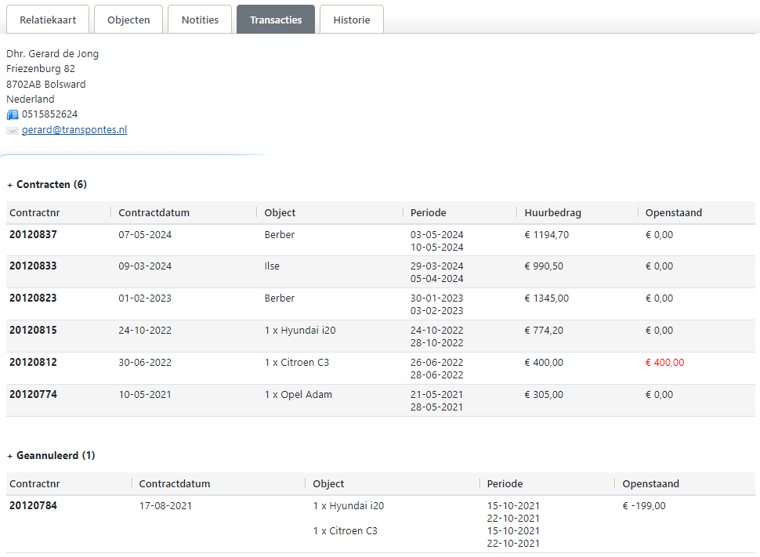The height and width of the screenshot is (557, 760).
Task: Click the envelope icon before the email
Action: point(12,131)
